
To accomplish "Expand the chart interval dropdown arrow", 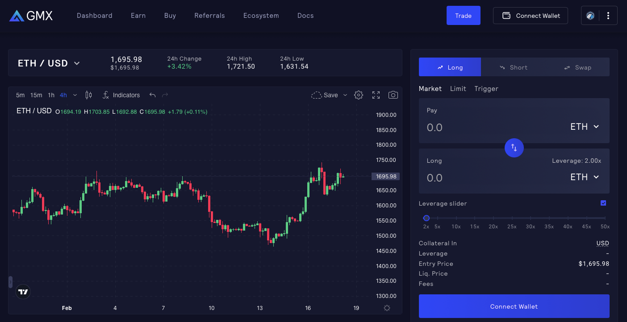I will (x=75, y=95).
